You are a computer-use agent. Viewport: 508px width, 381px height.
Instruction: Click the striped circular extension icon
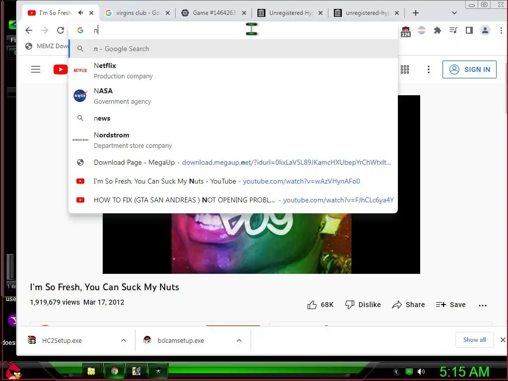pos(422,30)
